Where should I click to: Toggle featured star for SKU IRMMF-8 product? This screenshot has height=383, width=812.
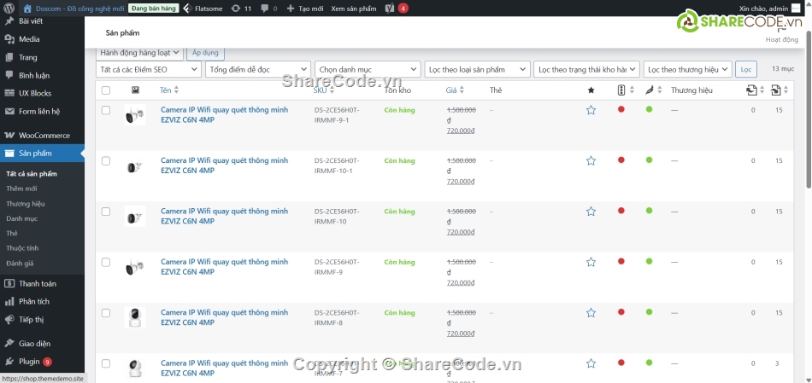point(591,313)
